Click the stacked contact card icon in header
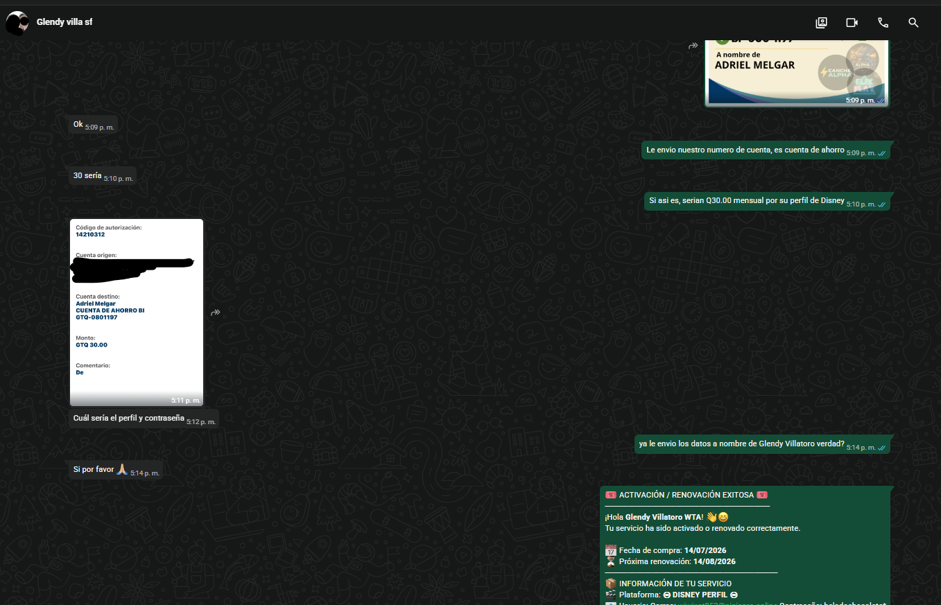941x605 pixels. tap(822, 23)
